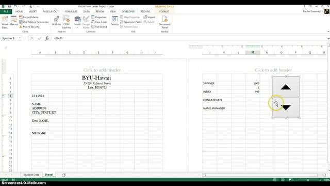
Task: Open the XML Source pane
Action: pyautogui.click(x=114, y=21)
